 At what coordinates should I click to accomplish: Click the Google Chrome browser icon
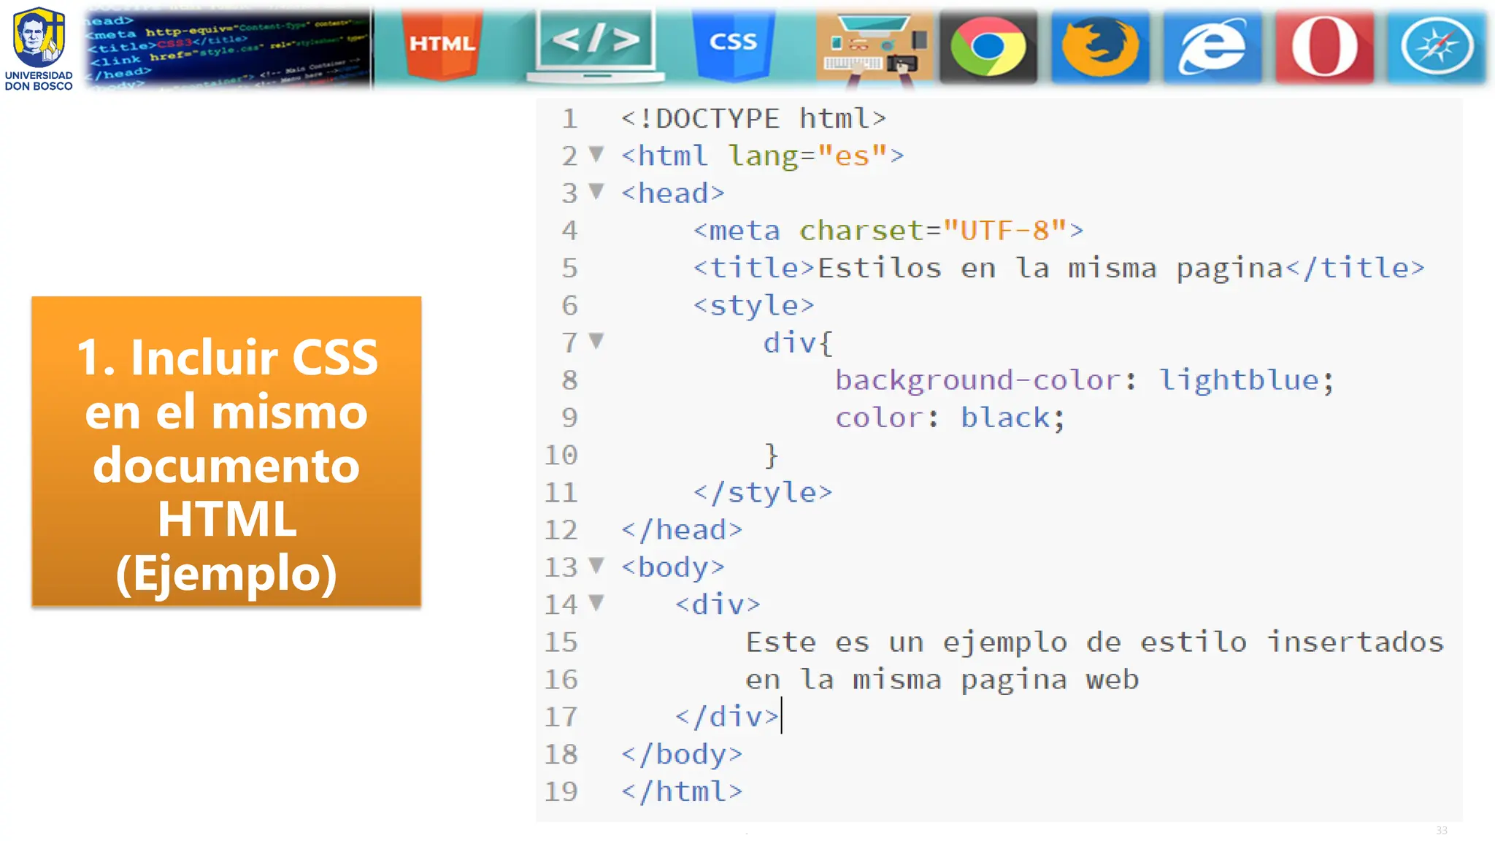coord(988,47)
